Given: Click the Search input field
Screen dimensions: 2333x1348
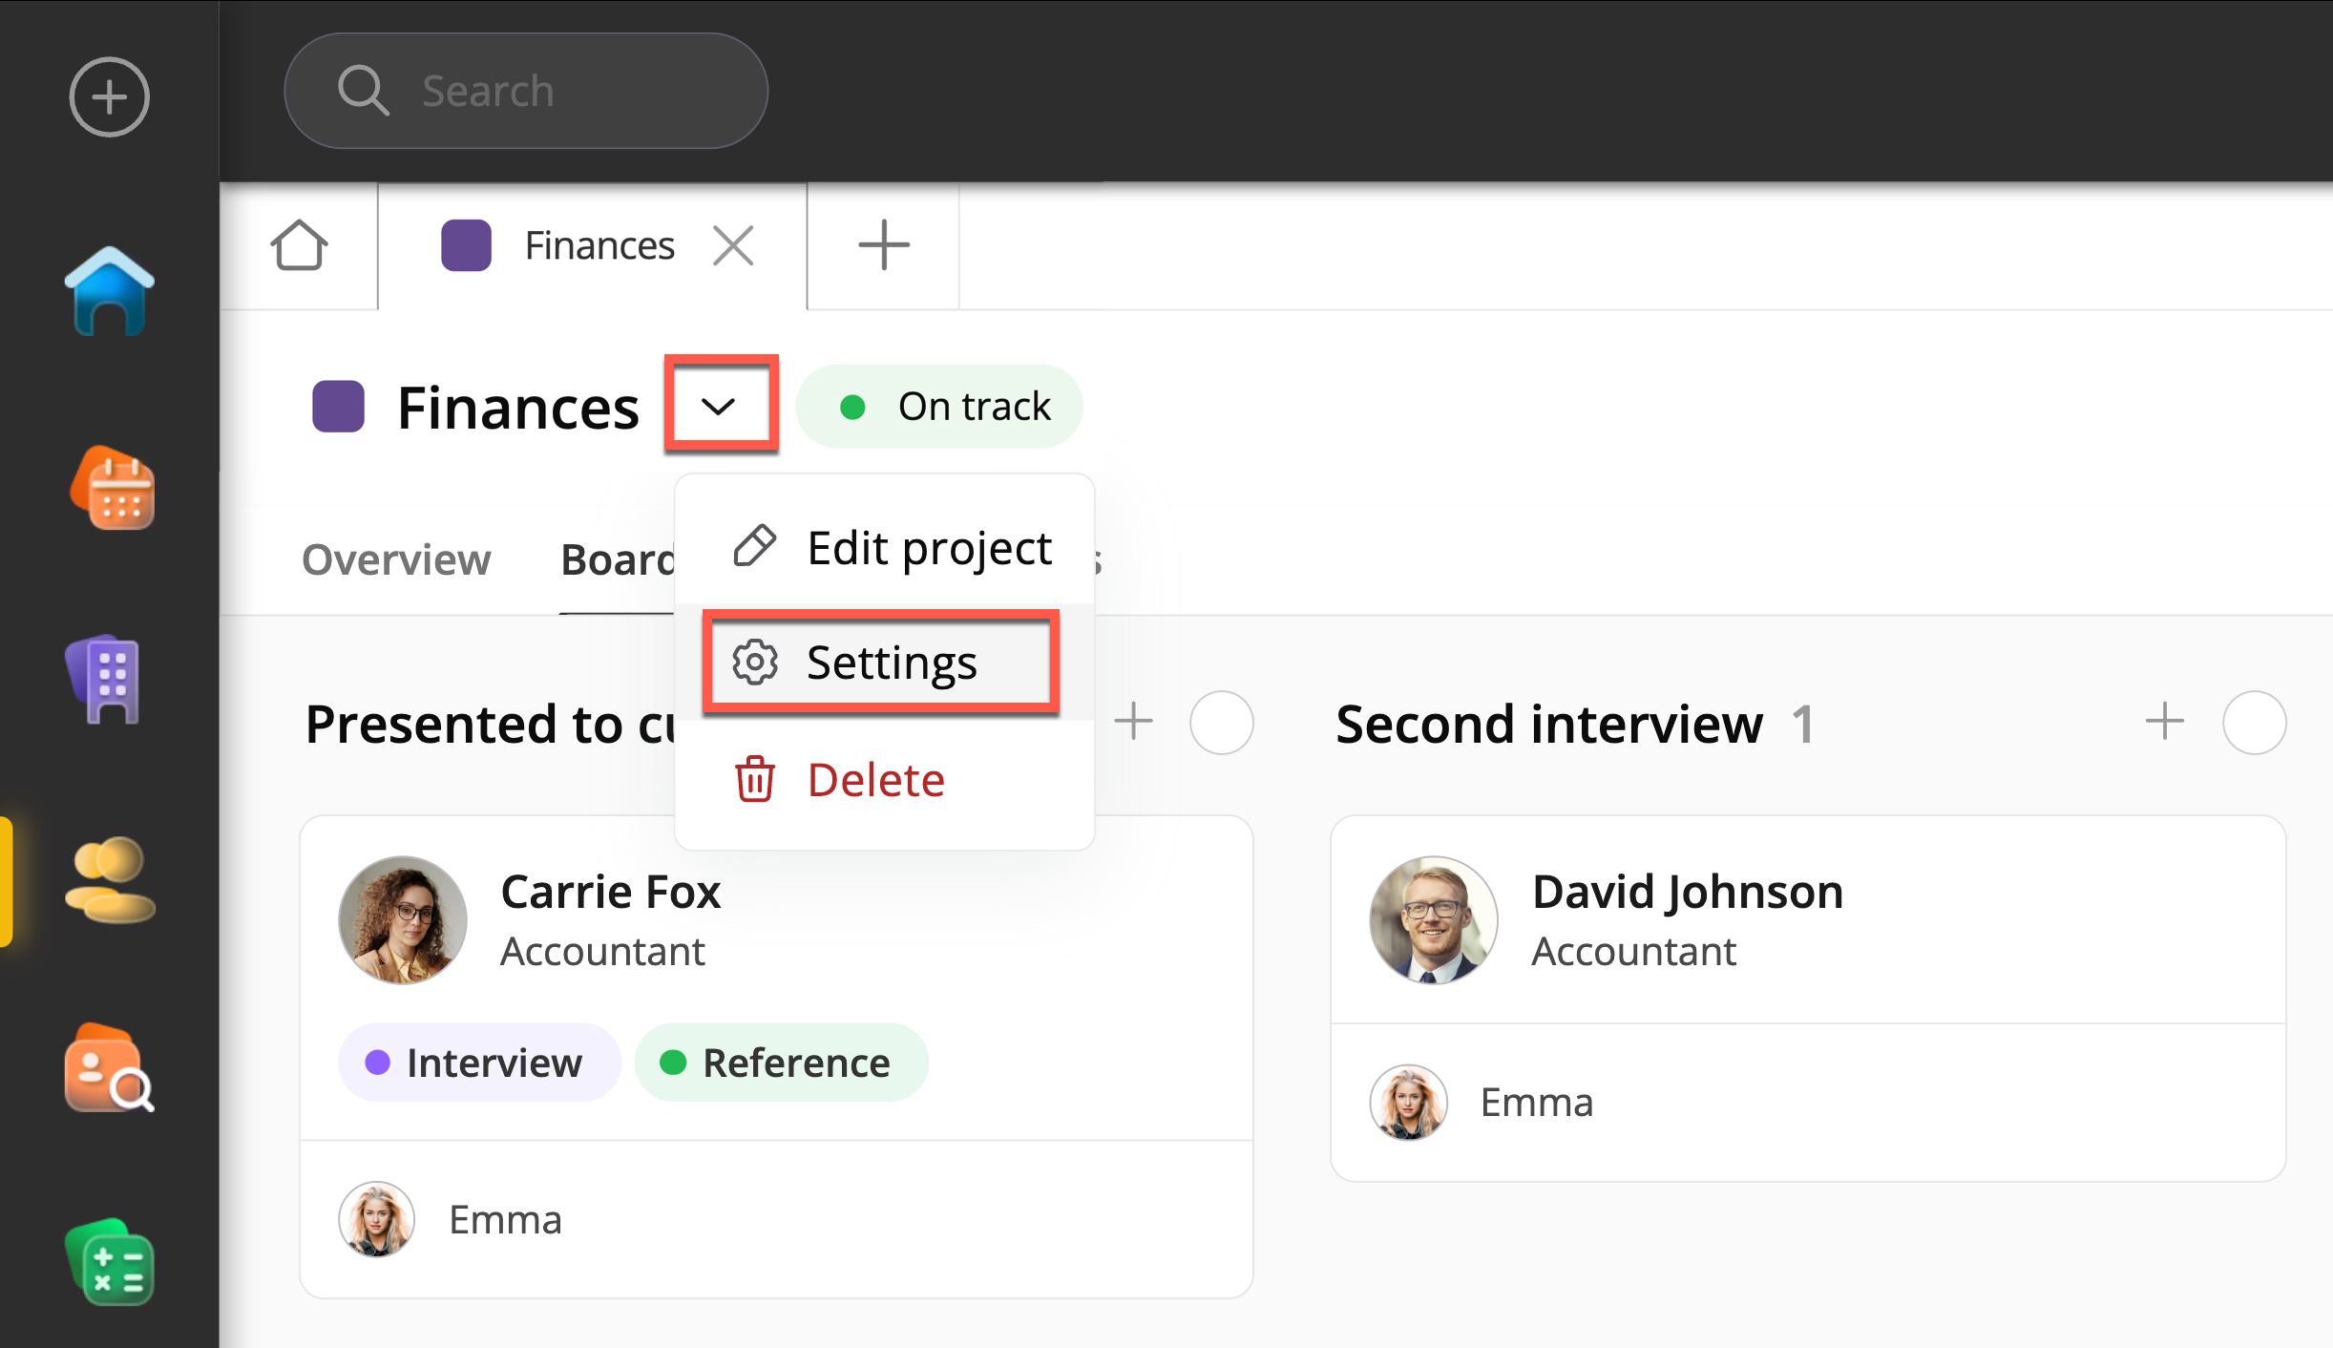Looking at the screenshot, I should click(526, 92).
